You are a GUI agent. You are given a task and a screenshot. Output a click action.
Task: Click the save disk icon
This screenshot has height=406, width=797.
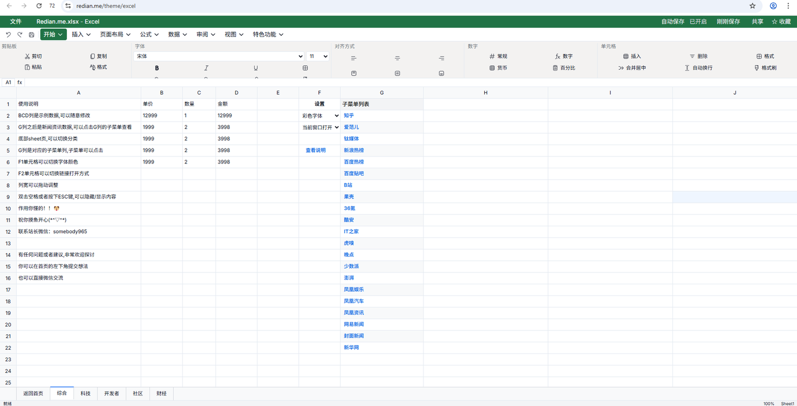coord(32,35)
